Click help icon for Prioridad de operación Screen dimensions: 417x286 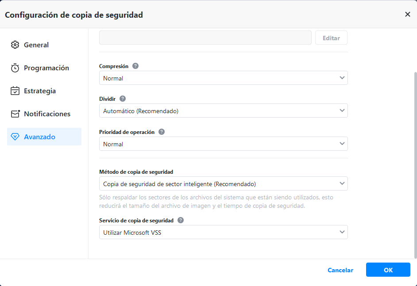click(162, 132)
